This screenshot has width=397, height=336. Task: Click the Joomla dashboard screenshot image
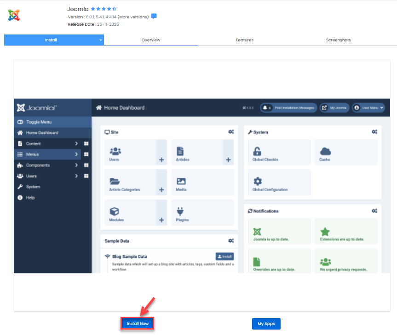pyautogui.click(x=202, y=186)
